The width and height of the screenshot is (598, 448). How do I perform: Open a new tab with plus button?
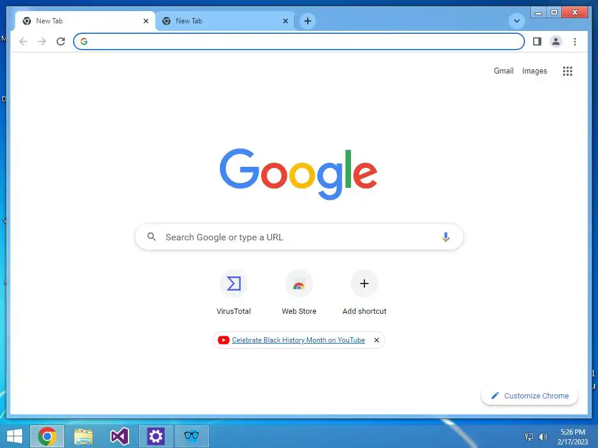308,21
